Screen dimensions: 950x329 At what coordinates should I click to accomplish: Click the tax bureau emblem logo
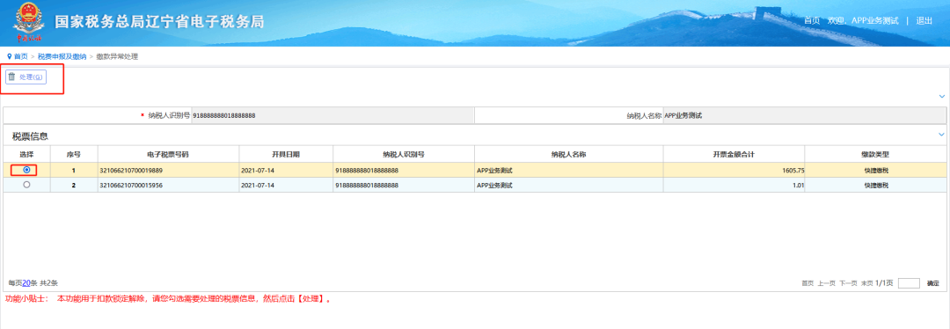click(x=28, y=22)
